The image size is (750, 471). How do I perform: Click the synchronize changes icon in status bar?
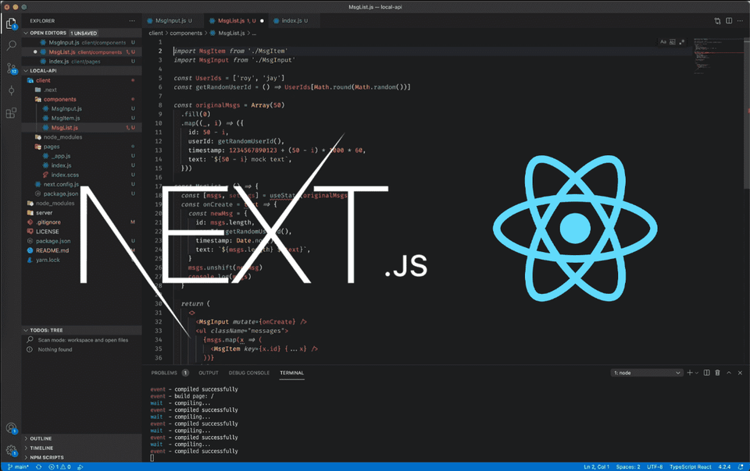[39, 466]
